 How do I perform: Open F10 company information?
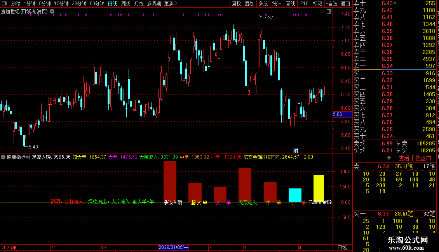tap(304, 3)
